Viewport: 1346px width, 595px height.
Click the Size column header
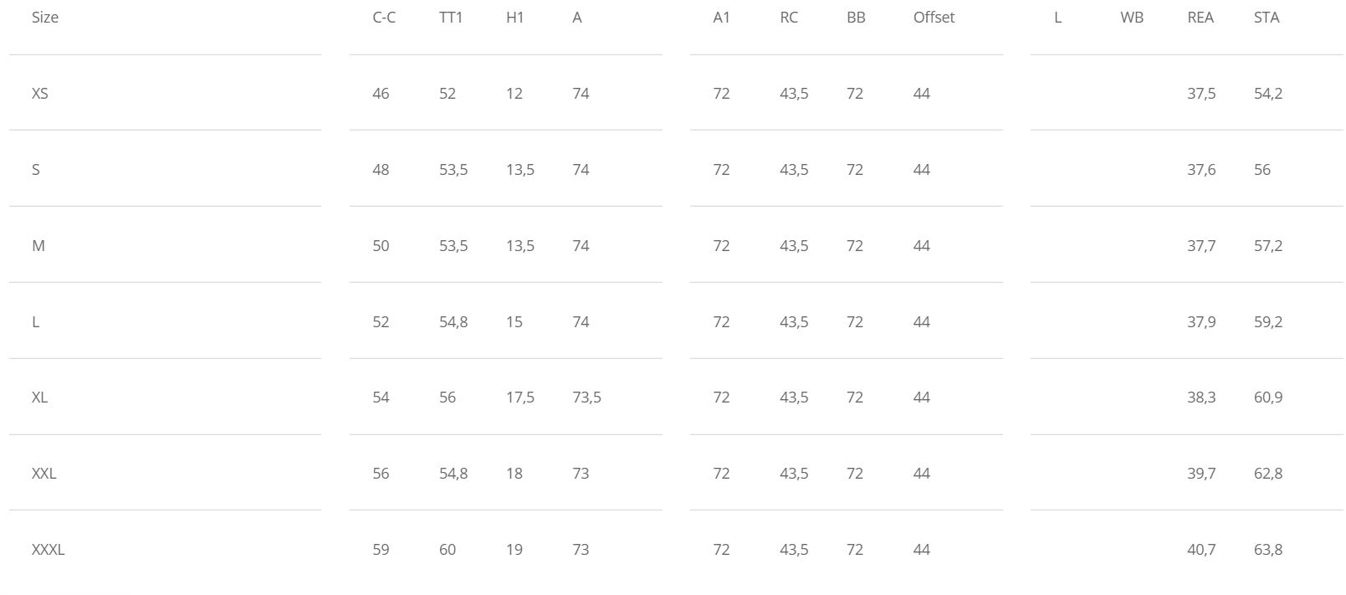point(45,18)
